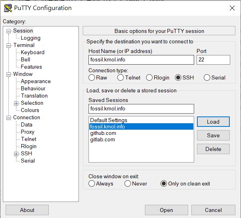Expand the SSH tree node

[16, 154]
